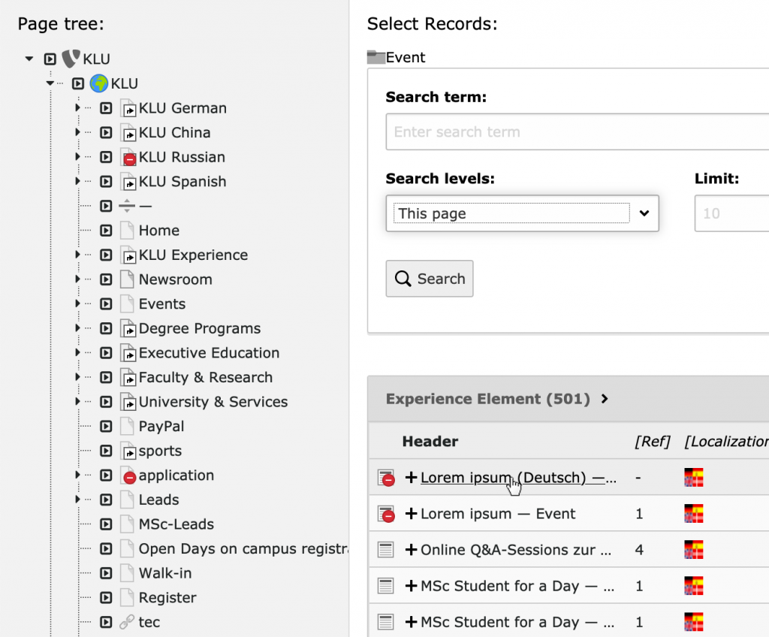Viewport: 769px width, 637px height.
Task: Click the divider spacer icon in page tree
Action: tap(127, 206)
